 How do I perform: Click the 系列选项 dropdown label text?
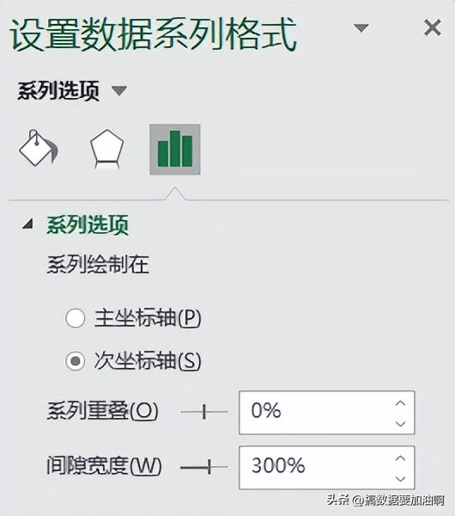58,91
